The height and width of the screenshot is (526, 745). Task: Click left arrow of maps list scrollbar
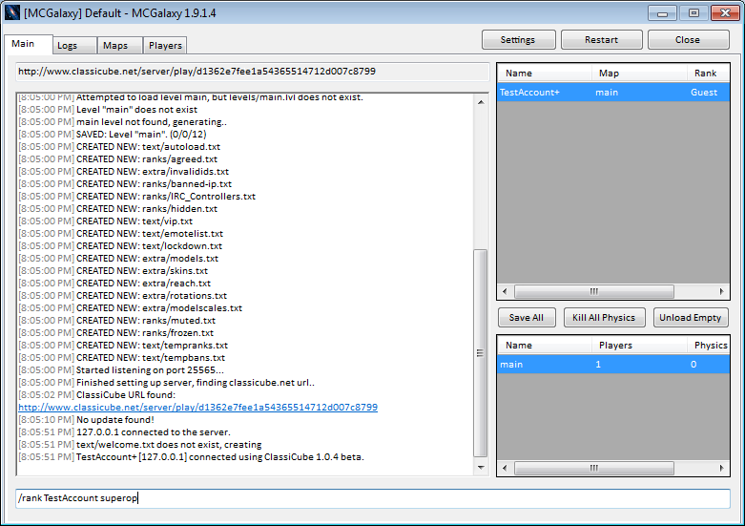(505, 468)
